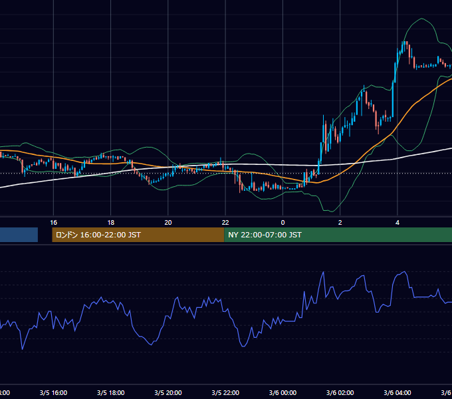
Task: Click the 3/5 18:00 label on oscillator axis
Action: [111, 392]
